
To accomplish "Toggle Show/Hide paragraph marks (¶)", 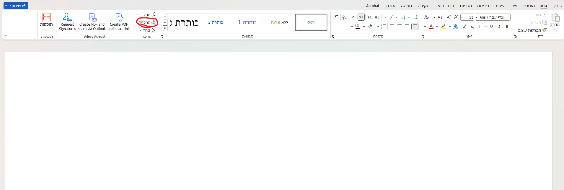I will pyautogui.click(x=336, y=17).
